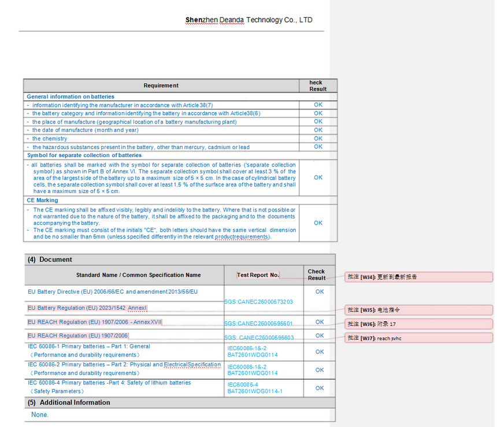Click 'General information on batteries' heading
This screenshot has height=427, width=497.
(71, 96)
